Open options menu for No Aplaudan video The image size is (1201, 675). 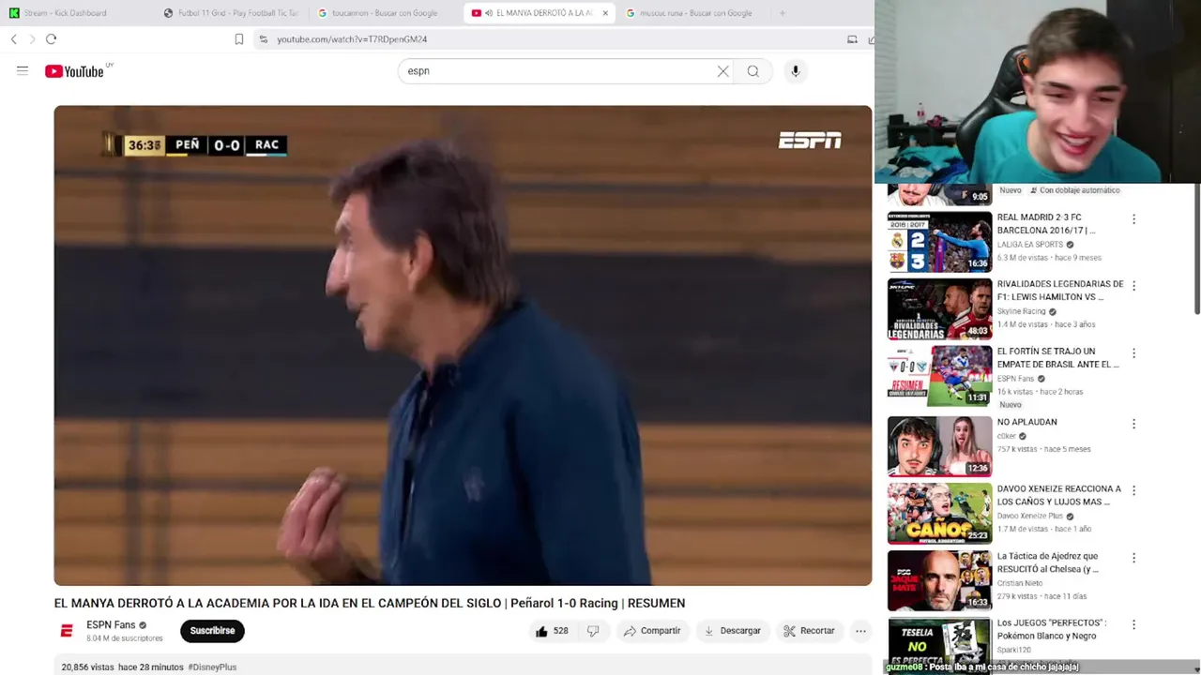(x=1133, y=424)
